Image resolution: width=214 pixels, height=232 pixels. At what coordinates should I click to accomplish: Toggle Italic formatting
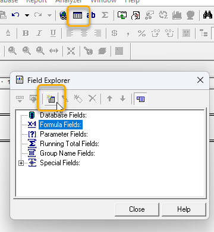[x=39, y=33]
